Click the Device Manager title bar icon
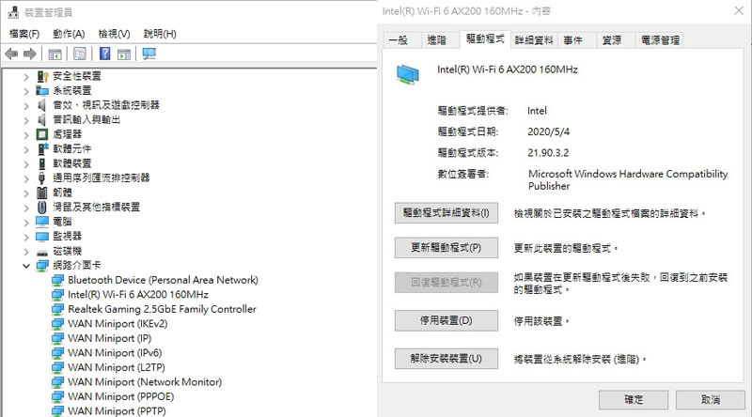This screenshot has height=417, width=752. 13,12
